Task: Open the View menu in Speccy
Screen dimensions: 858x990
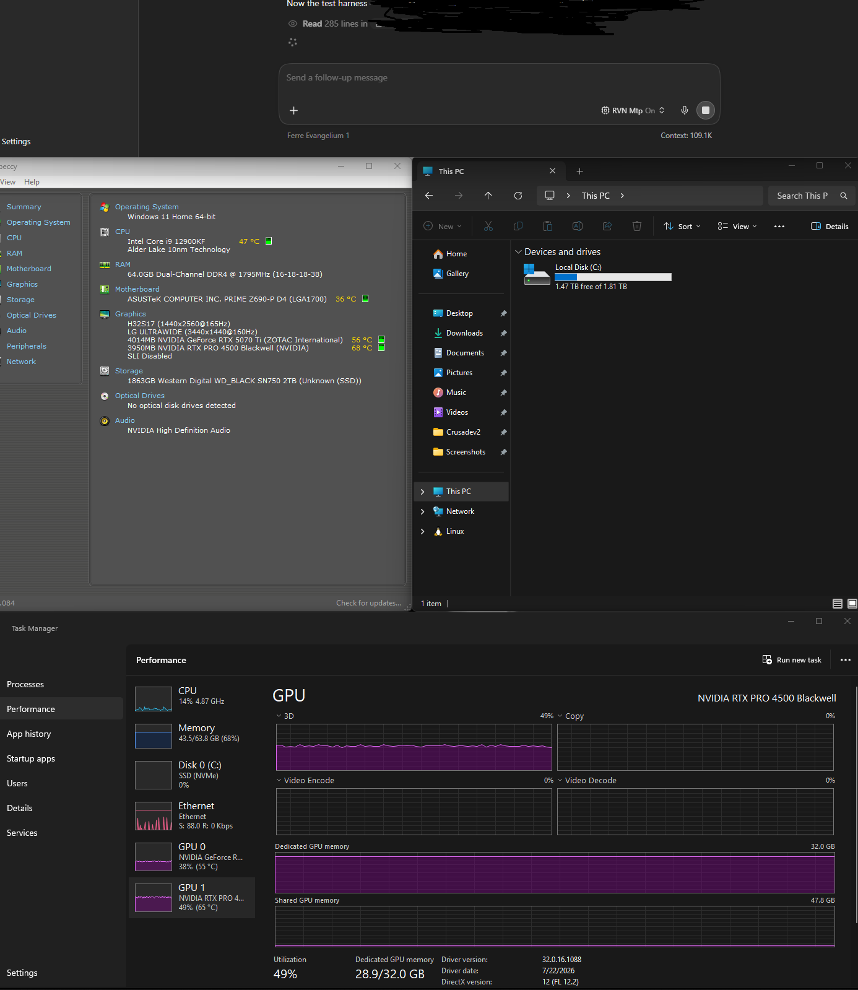Action: 8,182
